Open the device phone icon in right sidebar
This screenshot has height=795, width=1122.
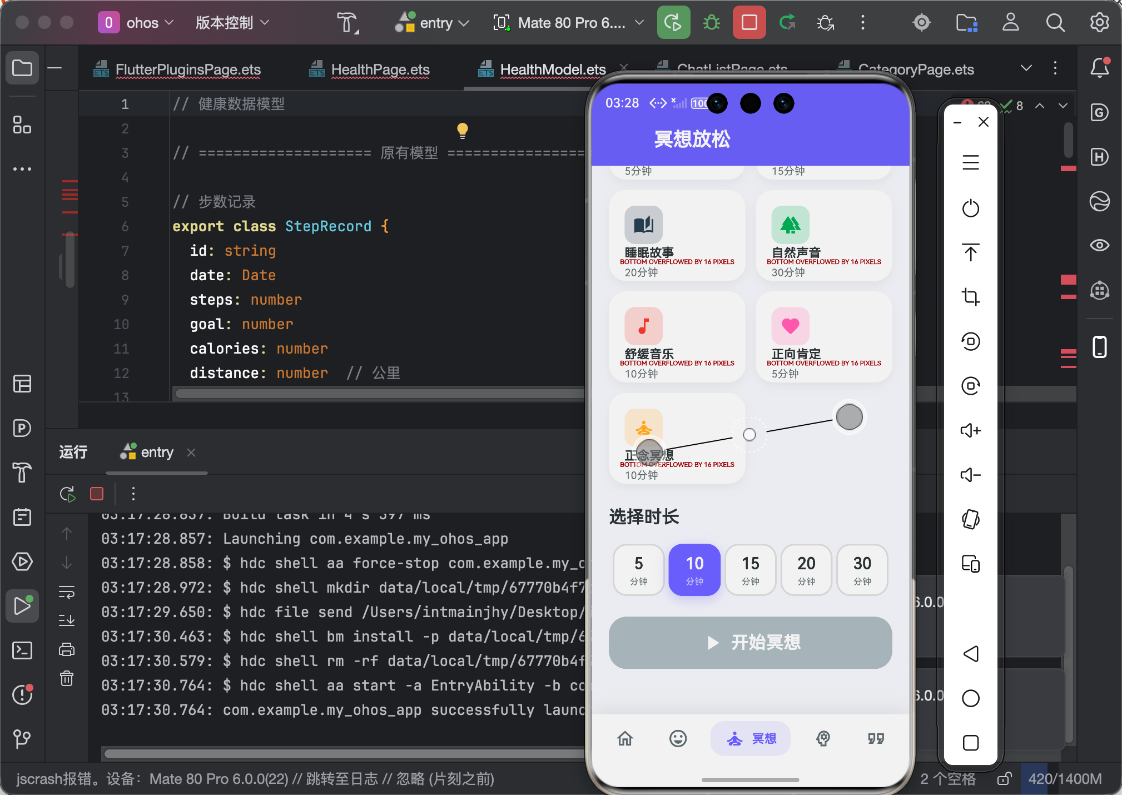click(x=1099, y=347)
